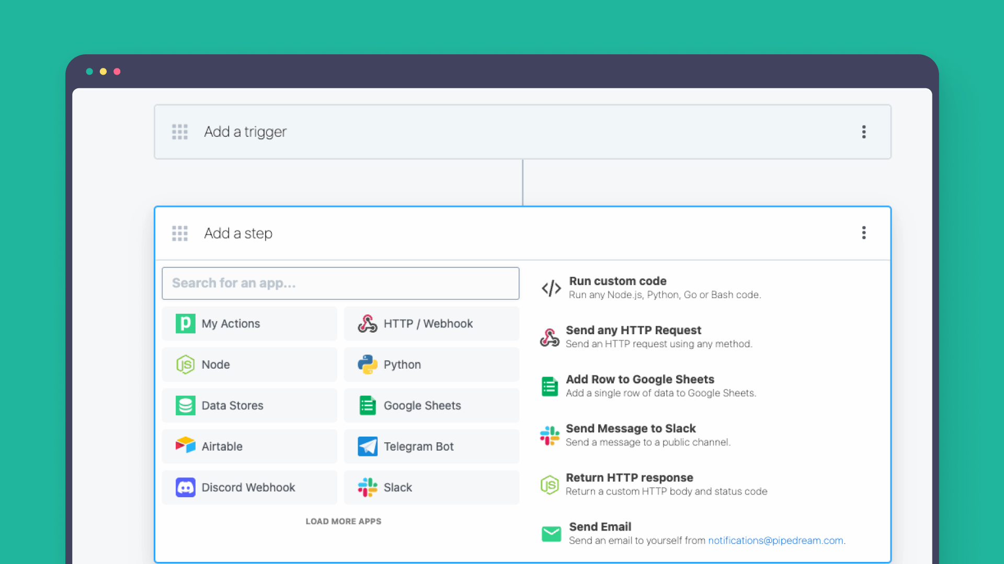Expand Load More Apps section
The width and height of the screenshot is (1004, 564).
pyautogui.click(x=344, y=521)
